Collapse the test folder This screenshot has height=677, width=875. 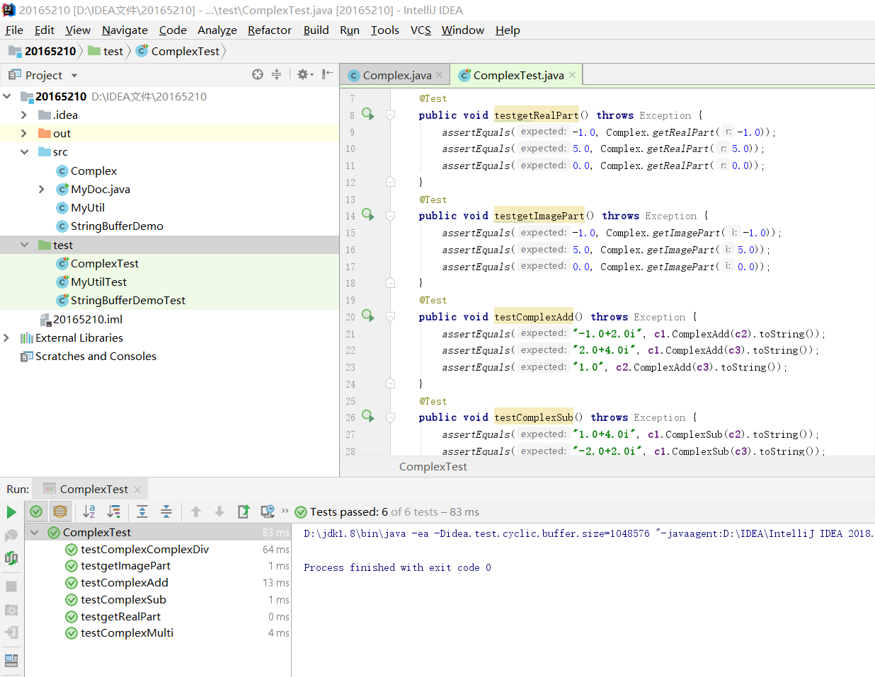(x=24, y=245)
